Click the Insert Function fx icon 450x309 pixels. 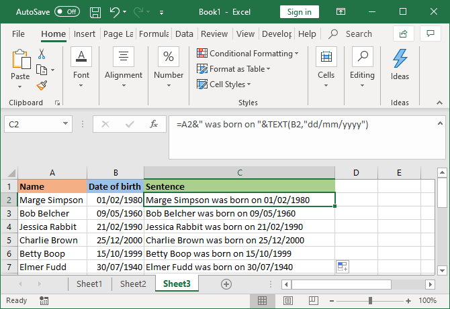click(x=153, y=124)
